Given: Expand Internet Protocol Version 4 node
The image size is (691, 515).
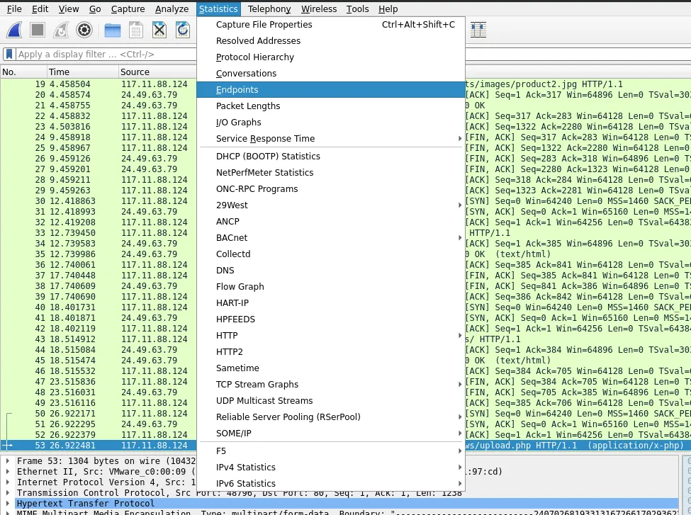Looking at the screenshot, I should [8, 482].
